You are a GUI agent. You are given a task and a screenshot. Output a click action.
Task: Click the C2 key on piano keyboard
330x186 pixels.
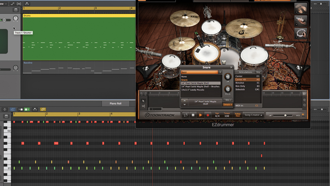[8, 131]
